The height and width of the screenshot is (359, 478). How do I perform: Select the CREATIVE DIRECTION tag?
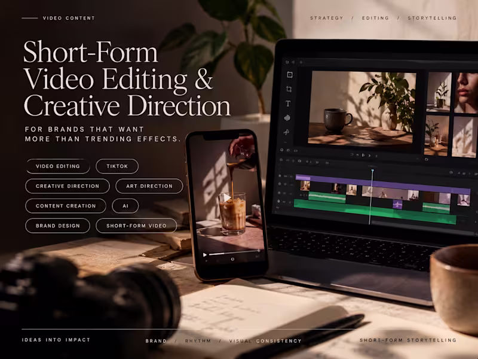click(x=68, y=186)
